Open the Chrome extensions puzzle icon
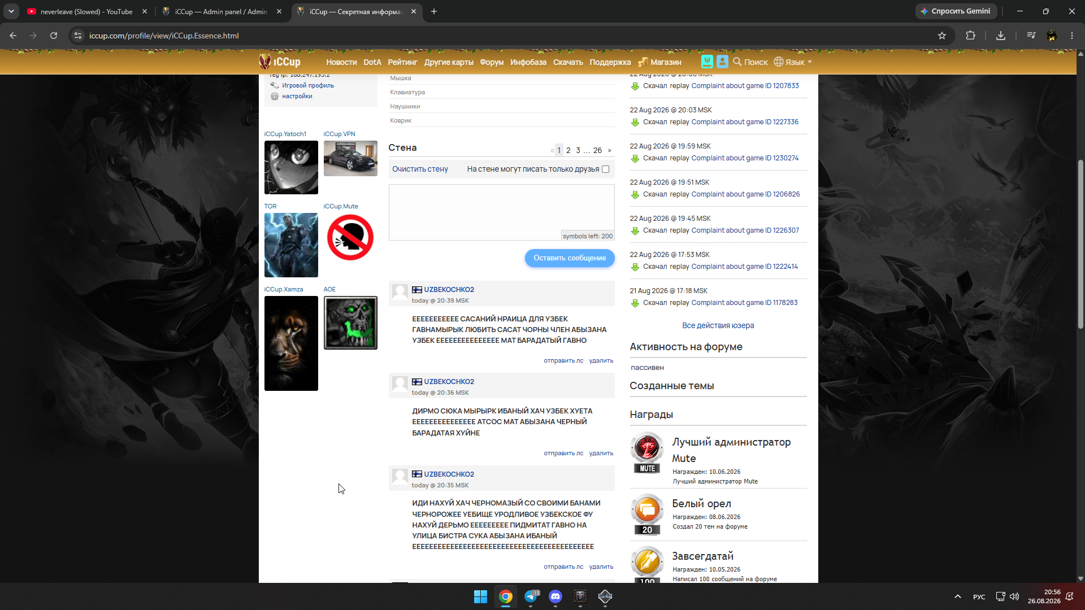Screen dimensions: 1085x610 pyautogui.click(x=970, y=36)
